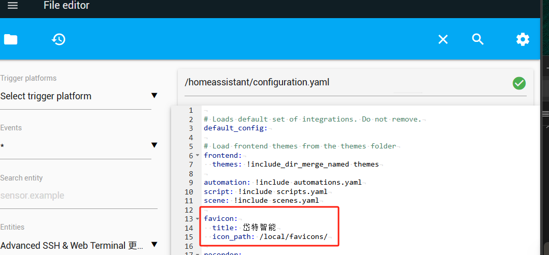Screen dimensions: 549x255
Task: Open the hamburger sidebar menu
Action: 12,6
